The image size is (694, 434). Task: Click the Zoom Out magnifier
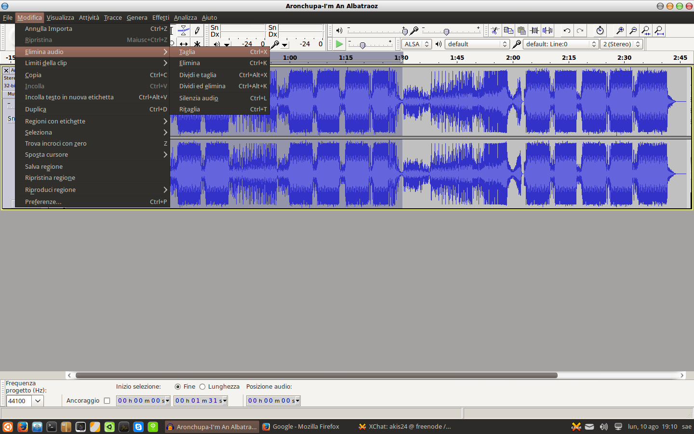point(633,30)
